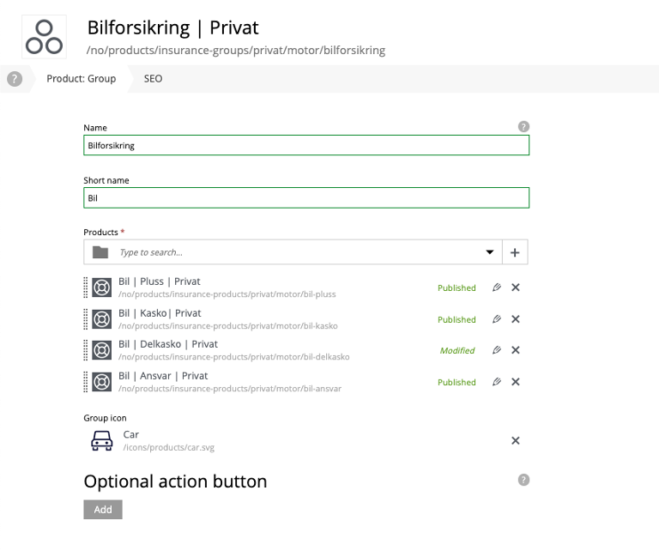Edit the Bil | Delkasko | Privat product
The width and height of the screenshot is (659, 551).
(497, 350)
